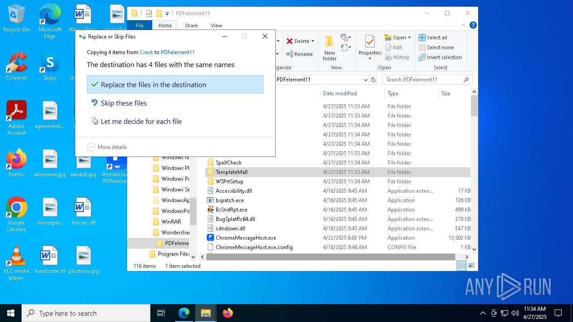Screen dimensions: 573x322
Task: Launch Microsoft Edge from the desktop
Action: point(50,21)
